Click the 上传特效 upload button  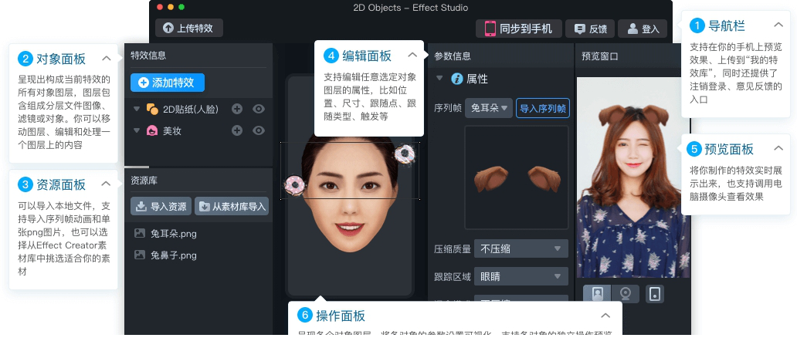tap(189, 29)
